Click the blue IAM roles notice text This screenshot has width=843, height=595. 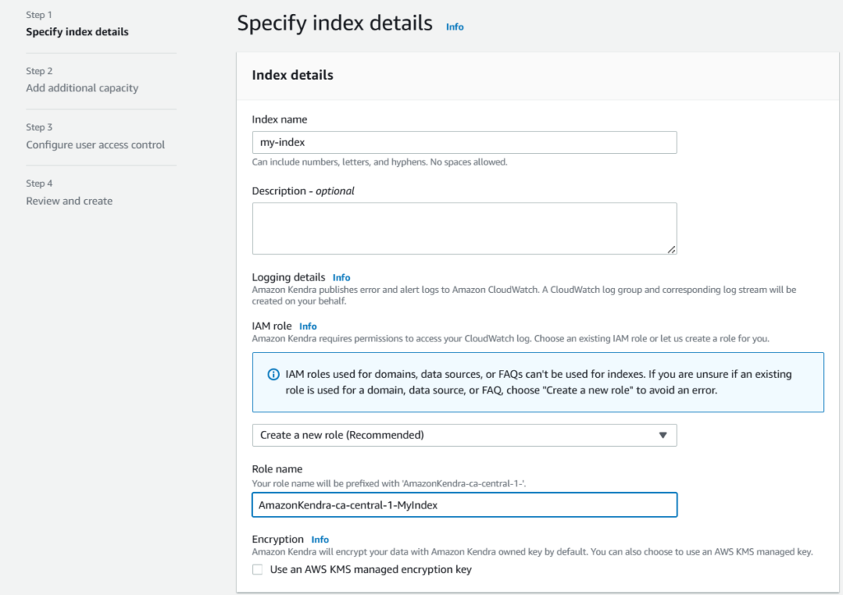click(x=538, y=382)
